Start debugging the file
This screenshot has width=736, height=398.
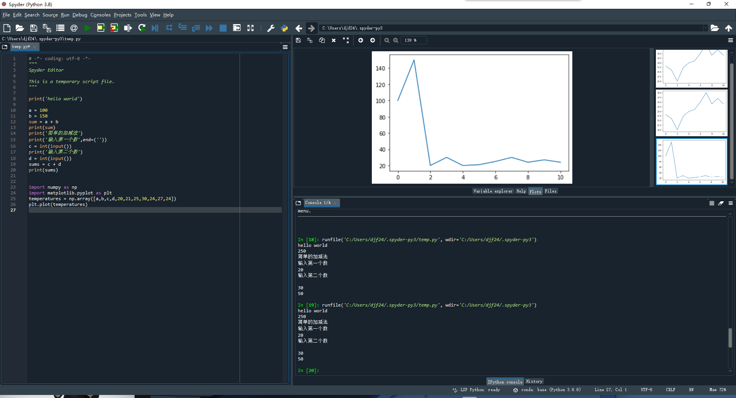click(x=155, y=28)
